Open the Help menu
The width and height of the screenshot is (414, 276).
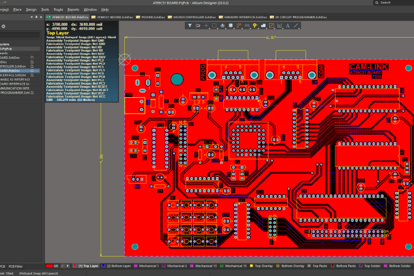105,9
